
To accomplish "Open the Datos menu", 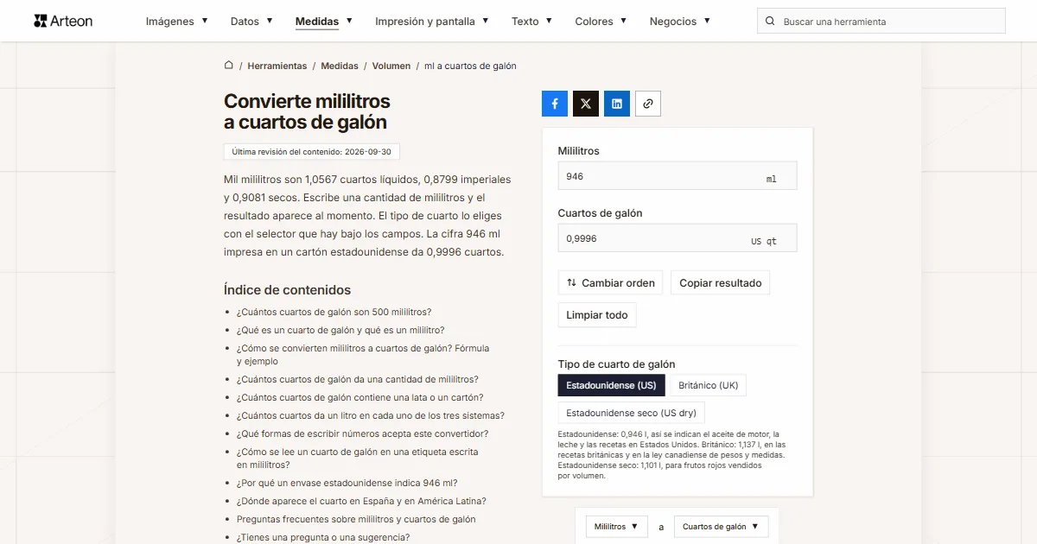I will pyautogui.click(x=251, y=22).
